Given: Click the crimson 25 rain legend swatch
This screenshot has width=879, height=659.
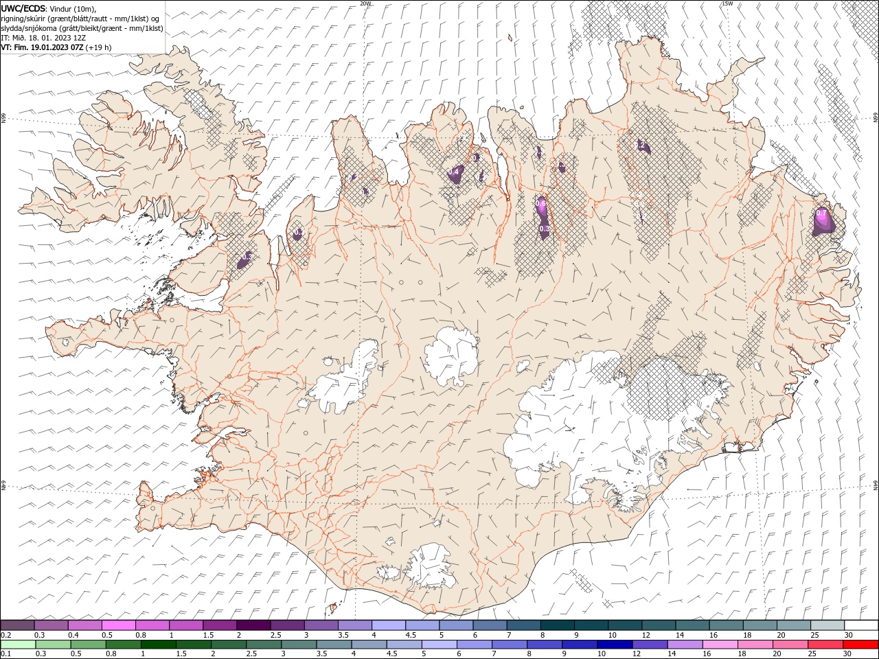Looking at the screenshot, I should [825, 645].
